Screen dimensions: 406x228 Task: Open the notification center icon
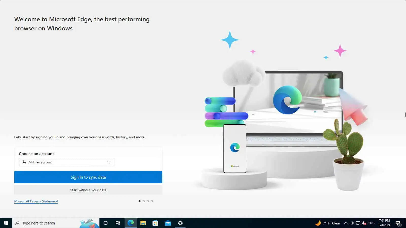coord(398,223)
